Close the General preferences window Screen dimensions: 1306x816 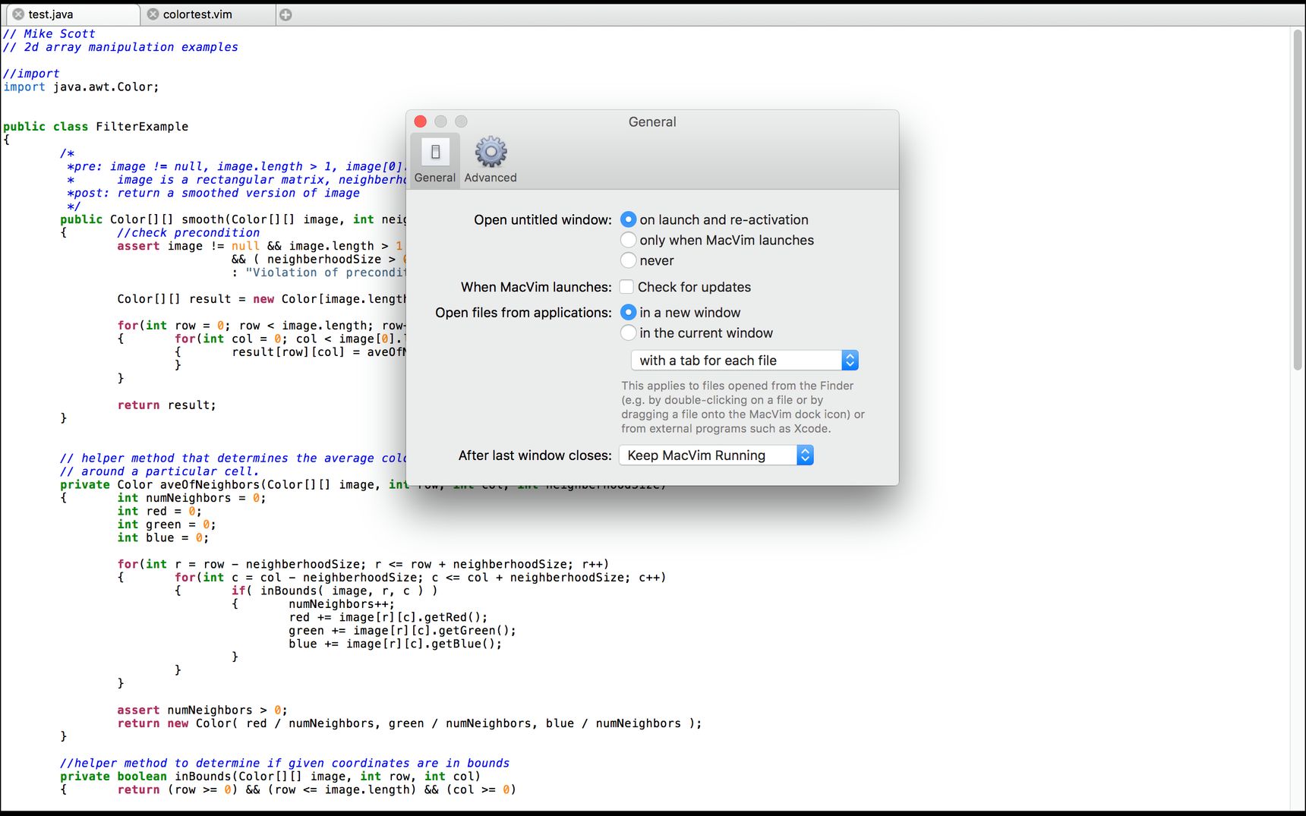point(420,121)
